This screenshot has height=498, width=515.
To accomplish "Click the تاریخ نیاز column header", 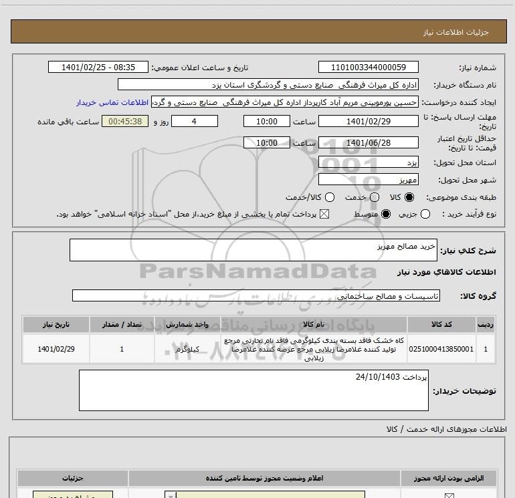I will 56,325.
